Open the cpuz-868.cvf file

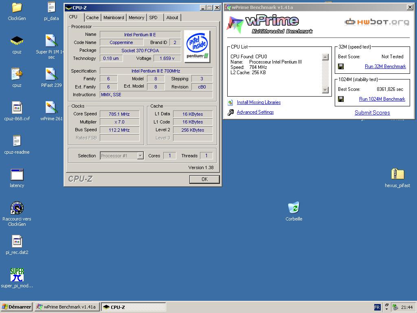click(x=17, y=108)
